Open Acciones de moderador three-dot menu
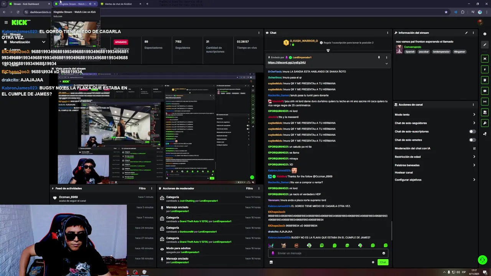491x276 pixels. click(259, 188)
